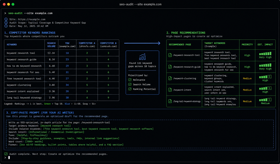Select 'how to do keyword research' cell
This screenshot has width=280, height=164.
click(24, 66)
